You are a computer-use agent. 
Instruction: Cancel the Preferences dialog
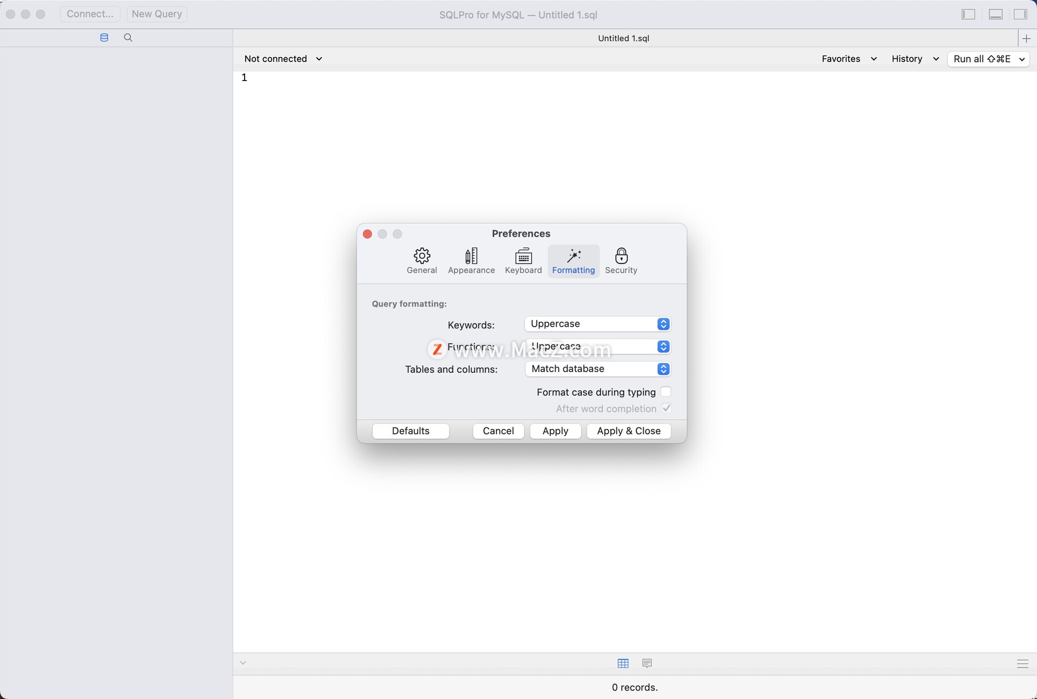tap(498, 431)
